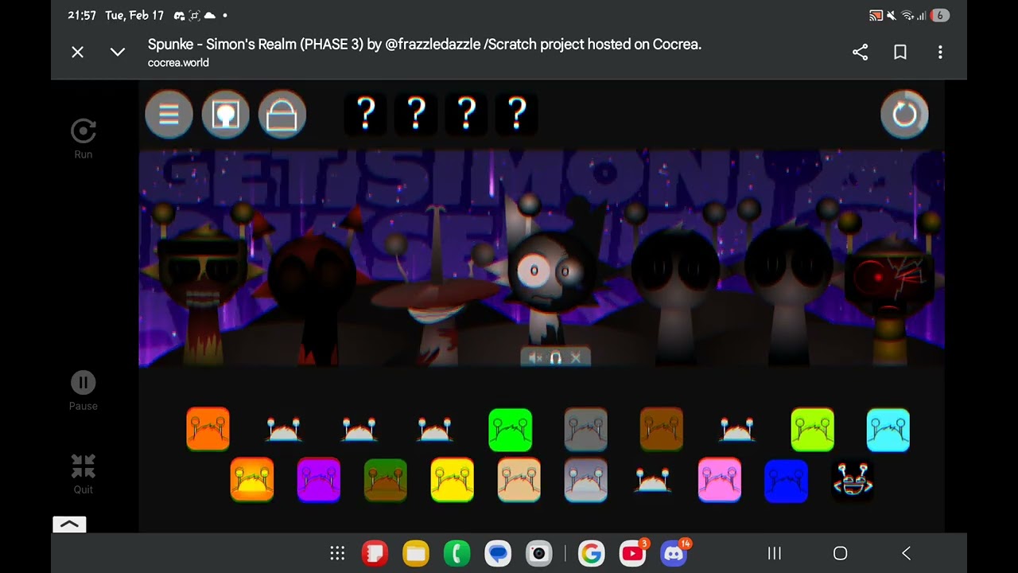Viewport: 1018px width, 573px height.
Task: Tap the Android back button
Action: [x=906, y=553]
